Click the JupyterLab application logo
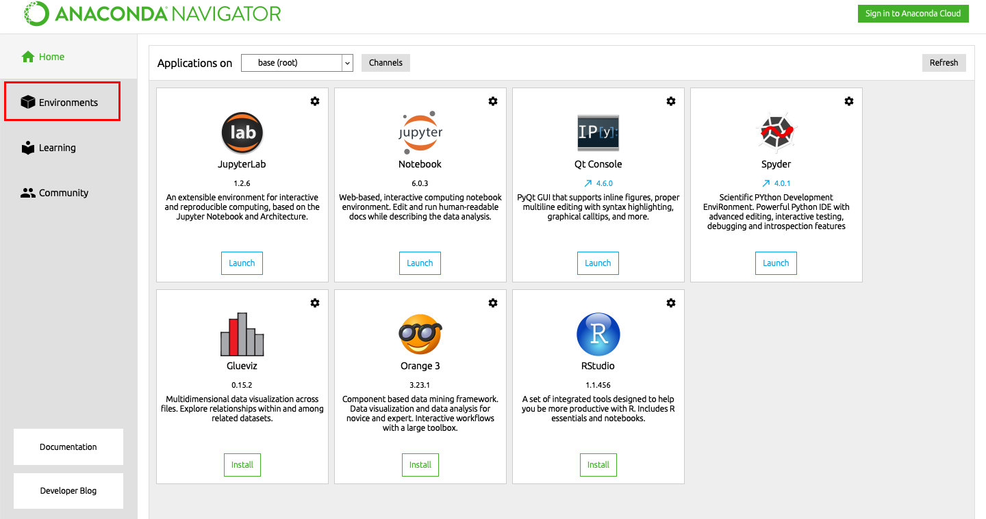 tap(242, 133)
